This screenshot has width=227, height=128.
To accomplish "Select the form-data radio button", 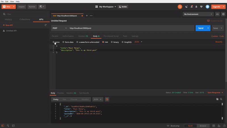I will (63, 42).
